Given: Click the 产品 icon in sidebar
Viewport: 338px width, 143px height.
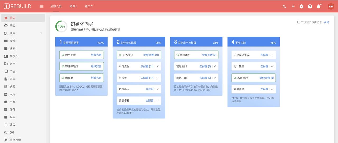Looking at the screenshot, I should click(6, 71).
